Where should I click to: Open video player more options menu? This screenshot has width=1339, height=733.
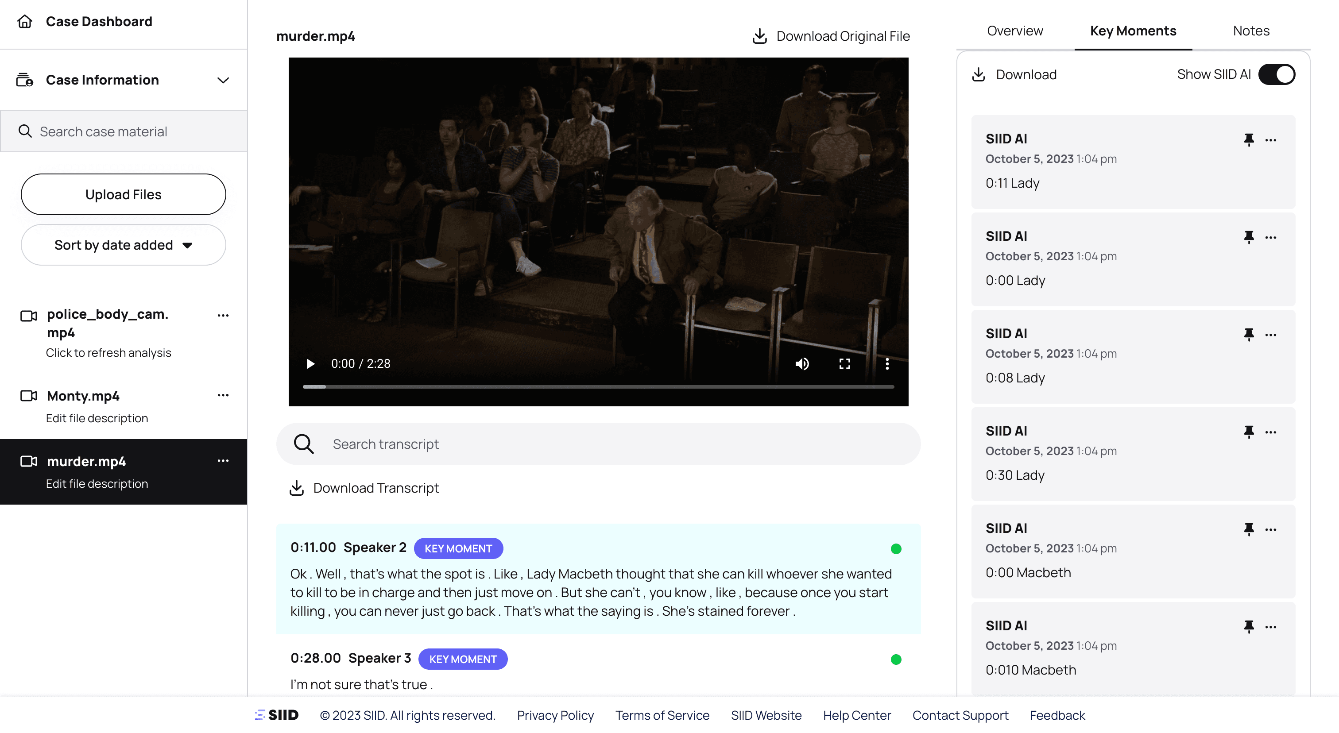coord(887,364)
